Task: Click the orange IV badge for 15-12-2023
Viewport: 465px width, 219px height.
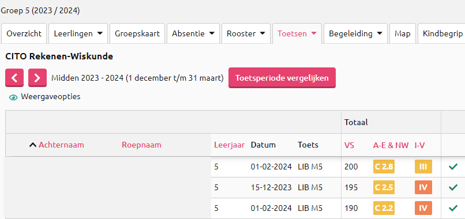Action: coord(423,187)
